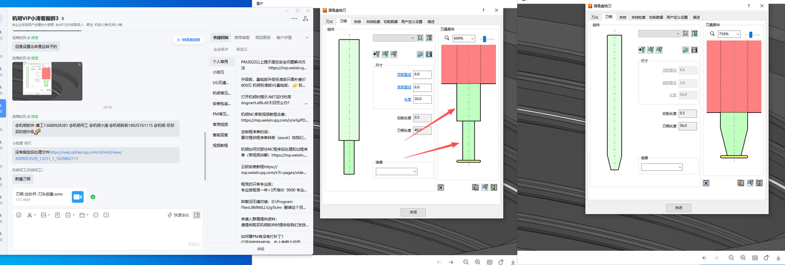The image size is (785, 265).
Task: Click the magnifier icon beside 750% zoom
Action: tap(712, 34)
